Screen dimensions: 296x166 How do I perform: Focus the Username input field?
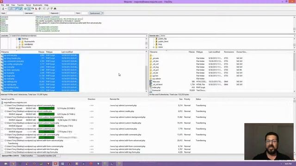tap(42, 13)
